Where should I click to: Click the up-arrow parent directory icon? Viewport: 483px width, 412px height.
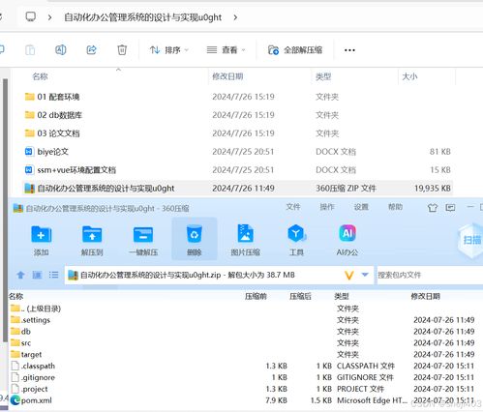click(20, 275)
